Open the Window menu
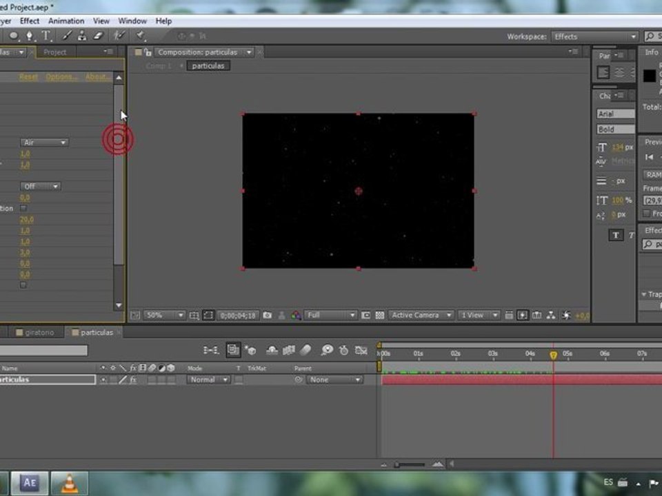 [x=132, y=21]
